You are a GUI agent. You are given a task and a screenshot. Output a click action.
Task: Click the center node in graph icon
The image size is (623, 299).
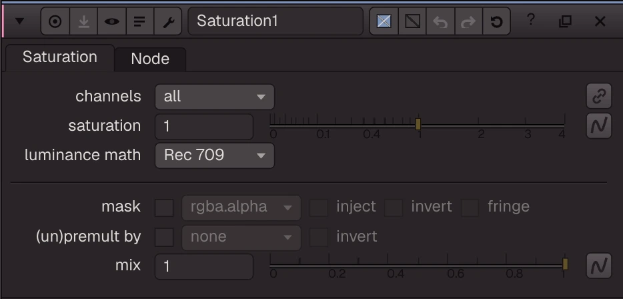[55, 21]
